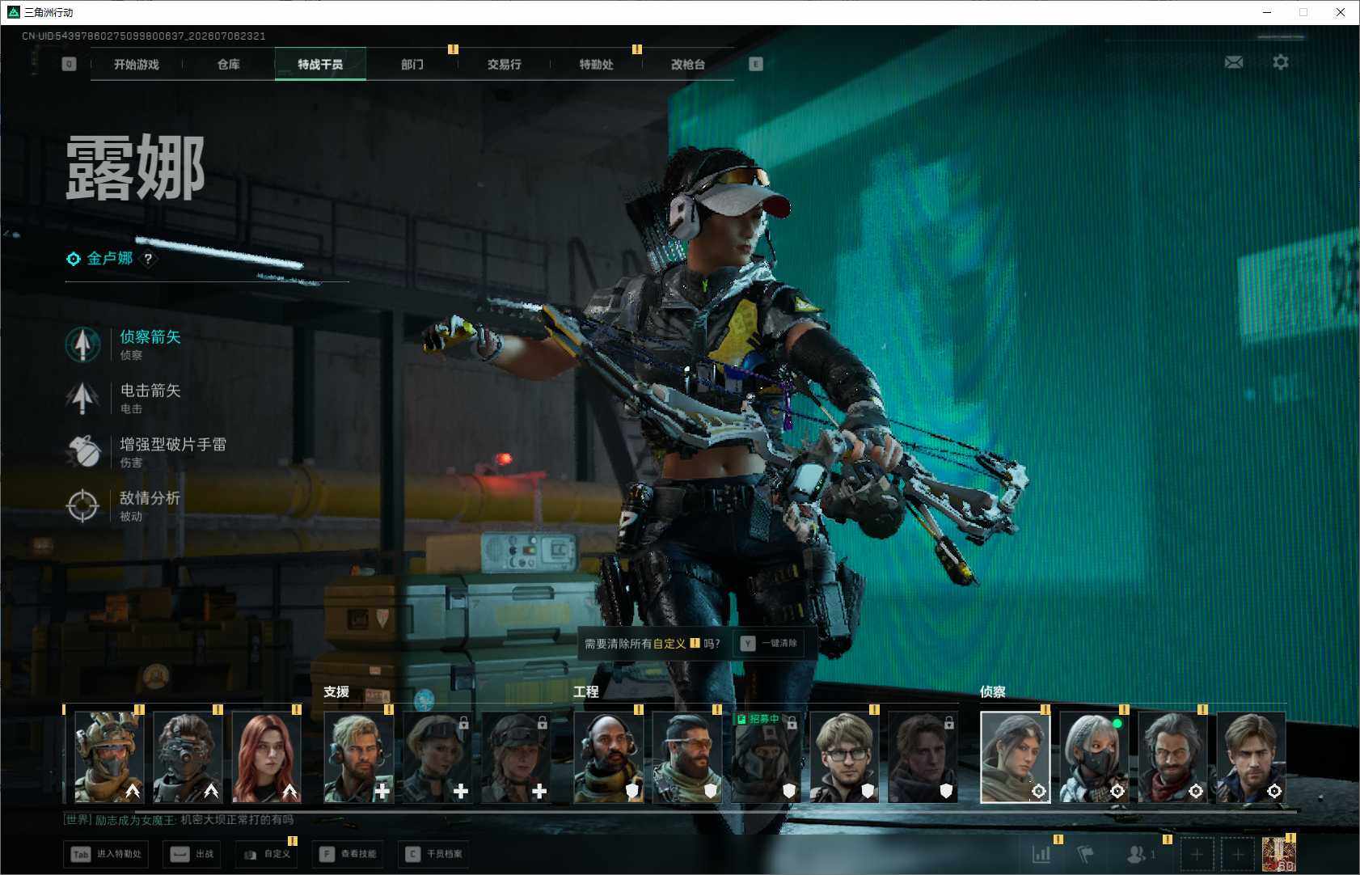Select the helmeted masked assault operator portrait

[x=109, y=757]
